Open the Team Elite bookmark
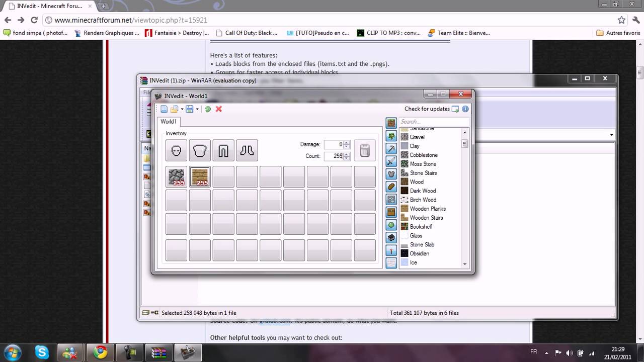Viewport: 644px width, 362px height. click(x=459, y=33)
